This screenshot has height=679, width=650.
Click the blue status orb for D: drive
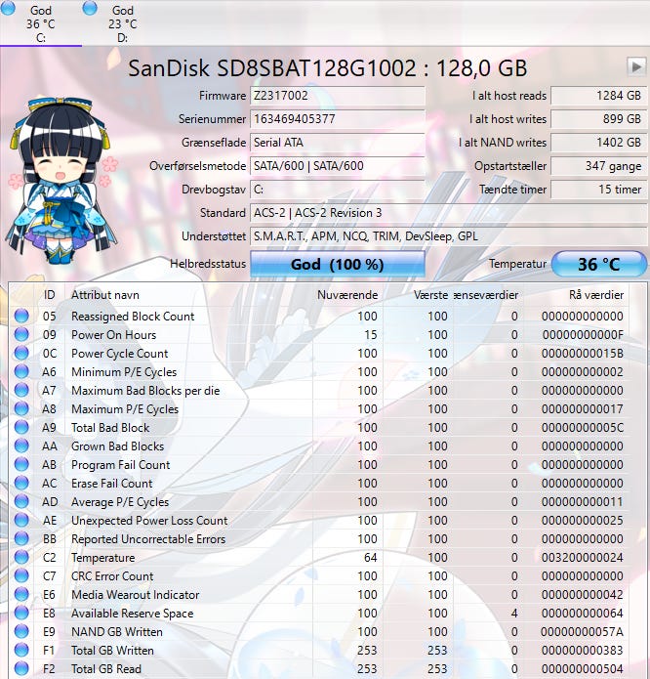click(90, 7)
